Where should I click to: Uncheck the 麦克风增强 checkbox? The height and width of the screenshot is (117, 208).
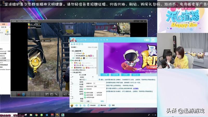(85, 93)
